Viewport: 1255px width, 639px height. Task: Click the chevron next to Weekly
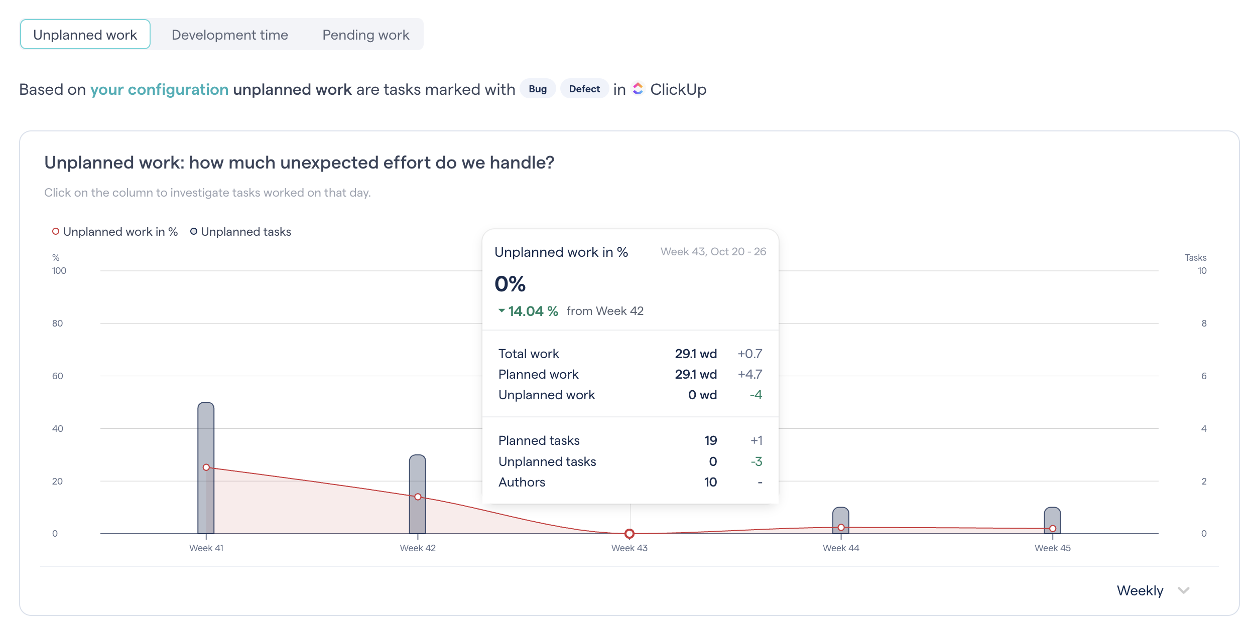1185,590
